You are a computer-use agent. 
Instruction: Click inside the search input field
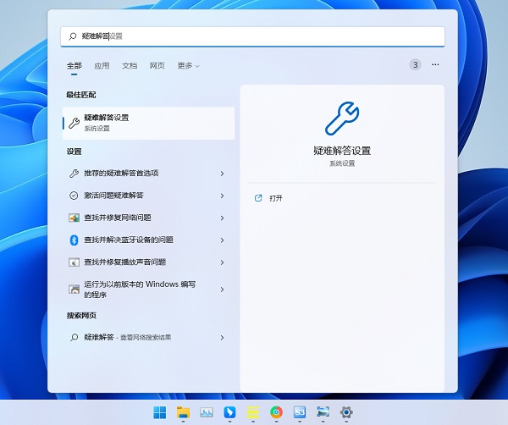252,36
